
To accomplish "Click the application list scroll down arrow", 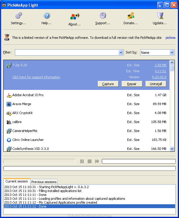I will click(172, 149).
